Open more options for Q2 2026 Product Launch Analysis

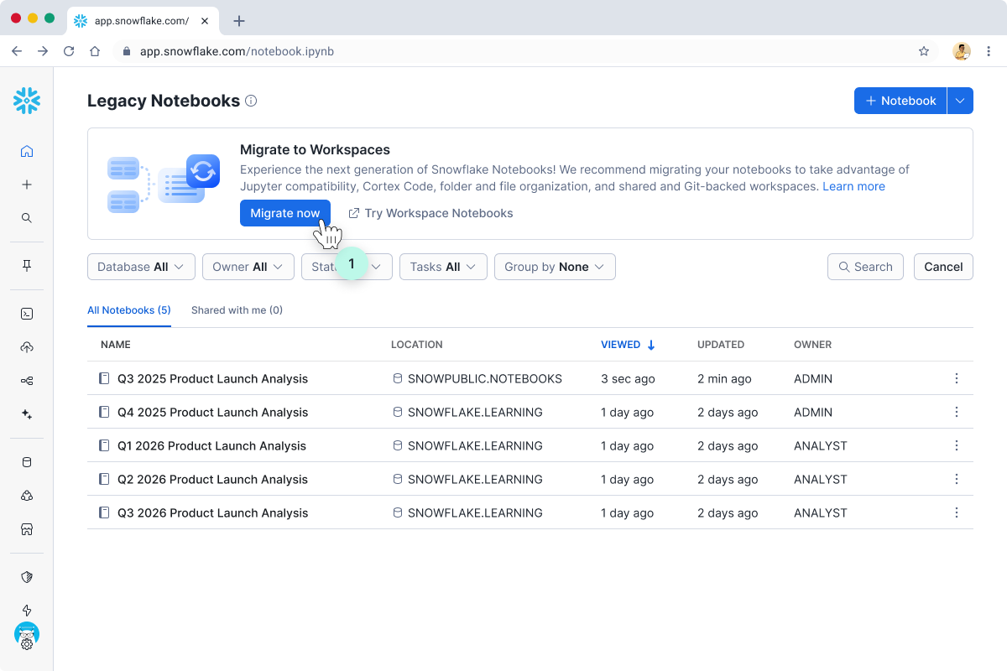957,479
